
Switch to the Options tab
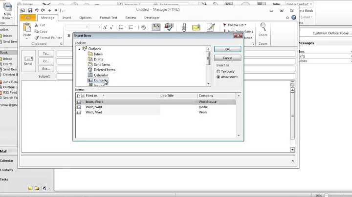(x=85, y=18)
